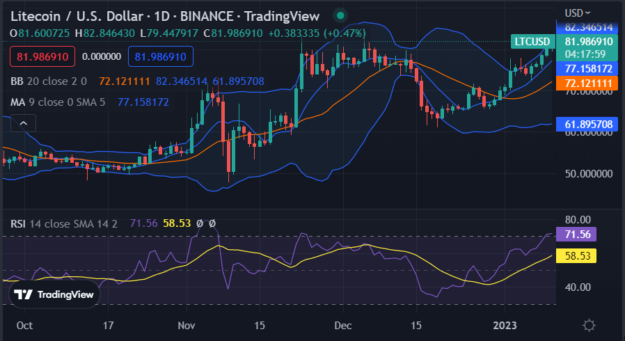
Task: Click the Dec label on time axis
Action: tap(343, 326)
